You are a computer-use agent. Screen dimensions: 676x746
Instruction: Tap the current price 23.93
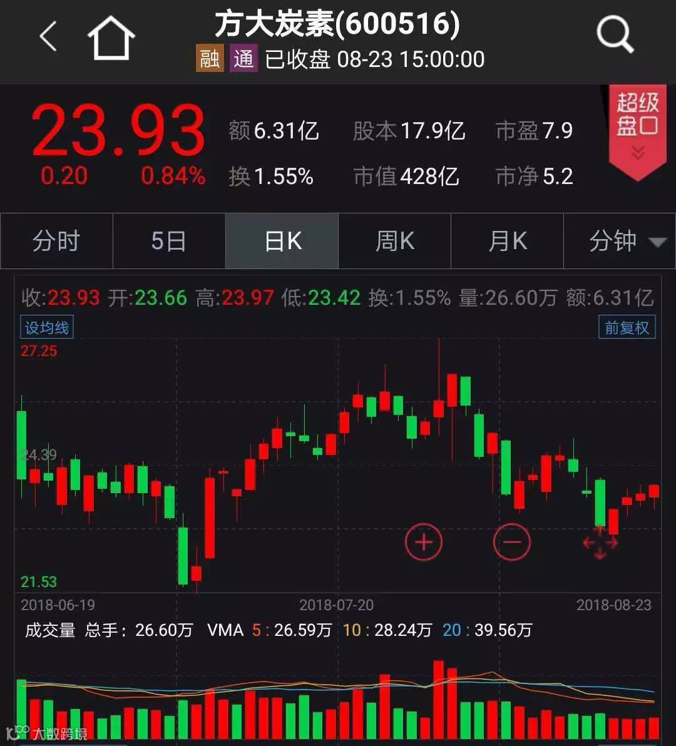click(x=118, y=130)
